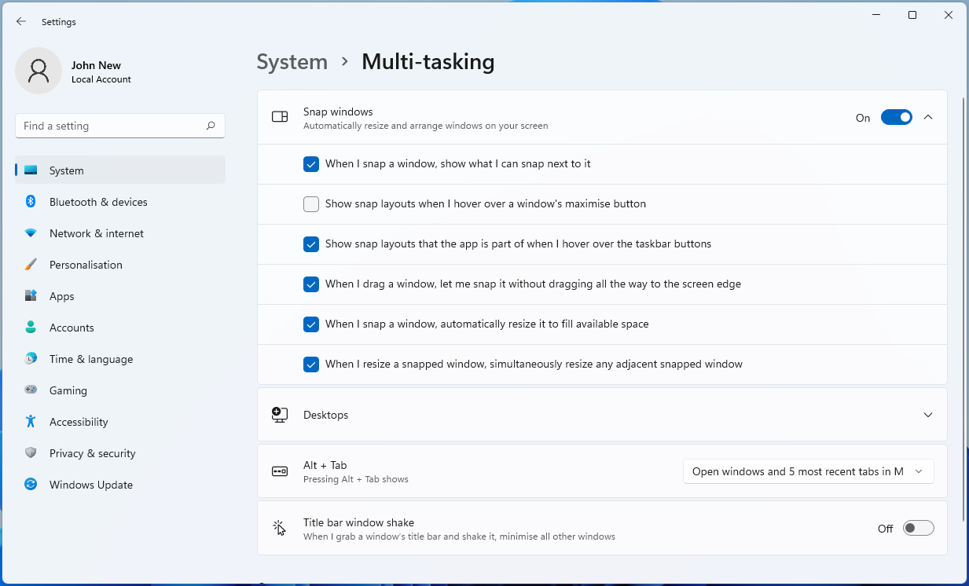
Task: Go to Time & language settings
Action: click(91, 359)
